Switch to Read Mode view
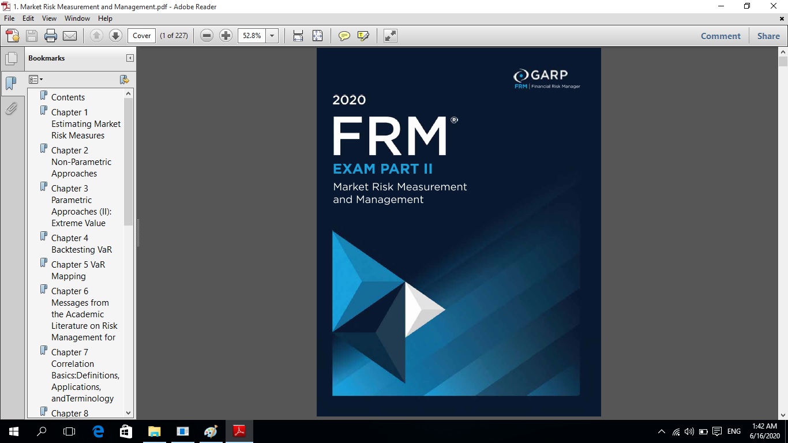This screenshot has width=788, height=443. (x=391, y=36)
